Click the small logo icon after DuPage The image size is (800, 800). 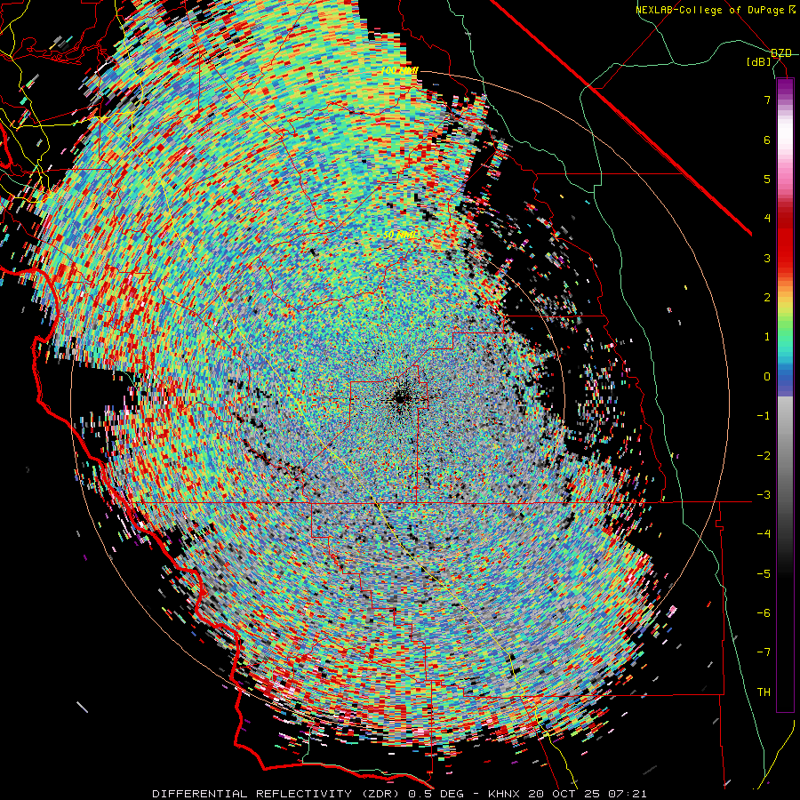pyautogui.click(x=792, y=9)
